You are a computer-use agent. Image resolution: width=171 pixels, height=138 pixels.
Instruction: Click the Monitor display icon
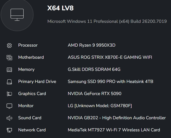pos(9,106)
